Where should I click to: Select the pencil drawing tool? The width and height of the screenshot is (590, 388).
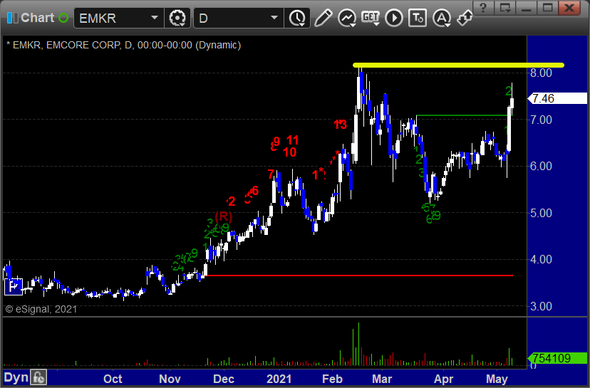pyautogui.click(x=323, y=18)
